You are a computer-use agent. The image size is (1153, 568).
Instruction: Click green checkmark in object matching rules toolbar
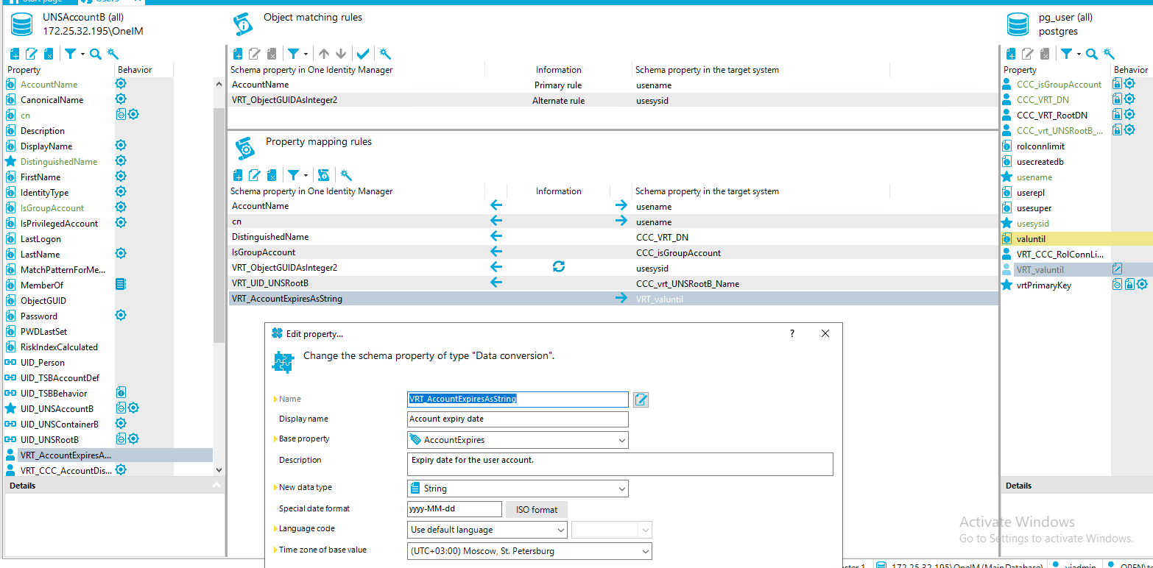362,54
